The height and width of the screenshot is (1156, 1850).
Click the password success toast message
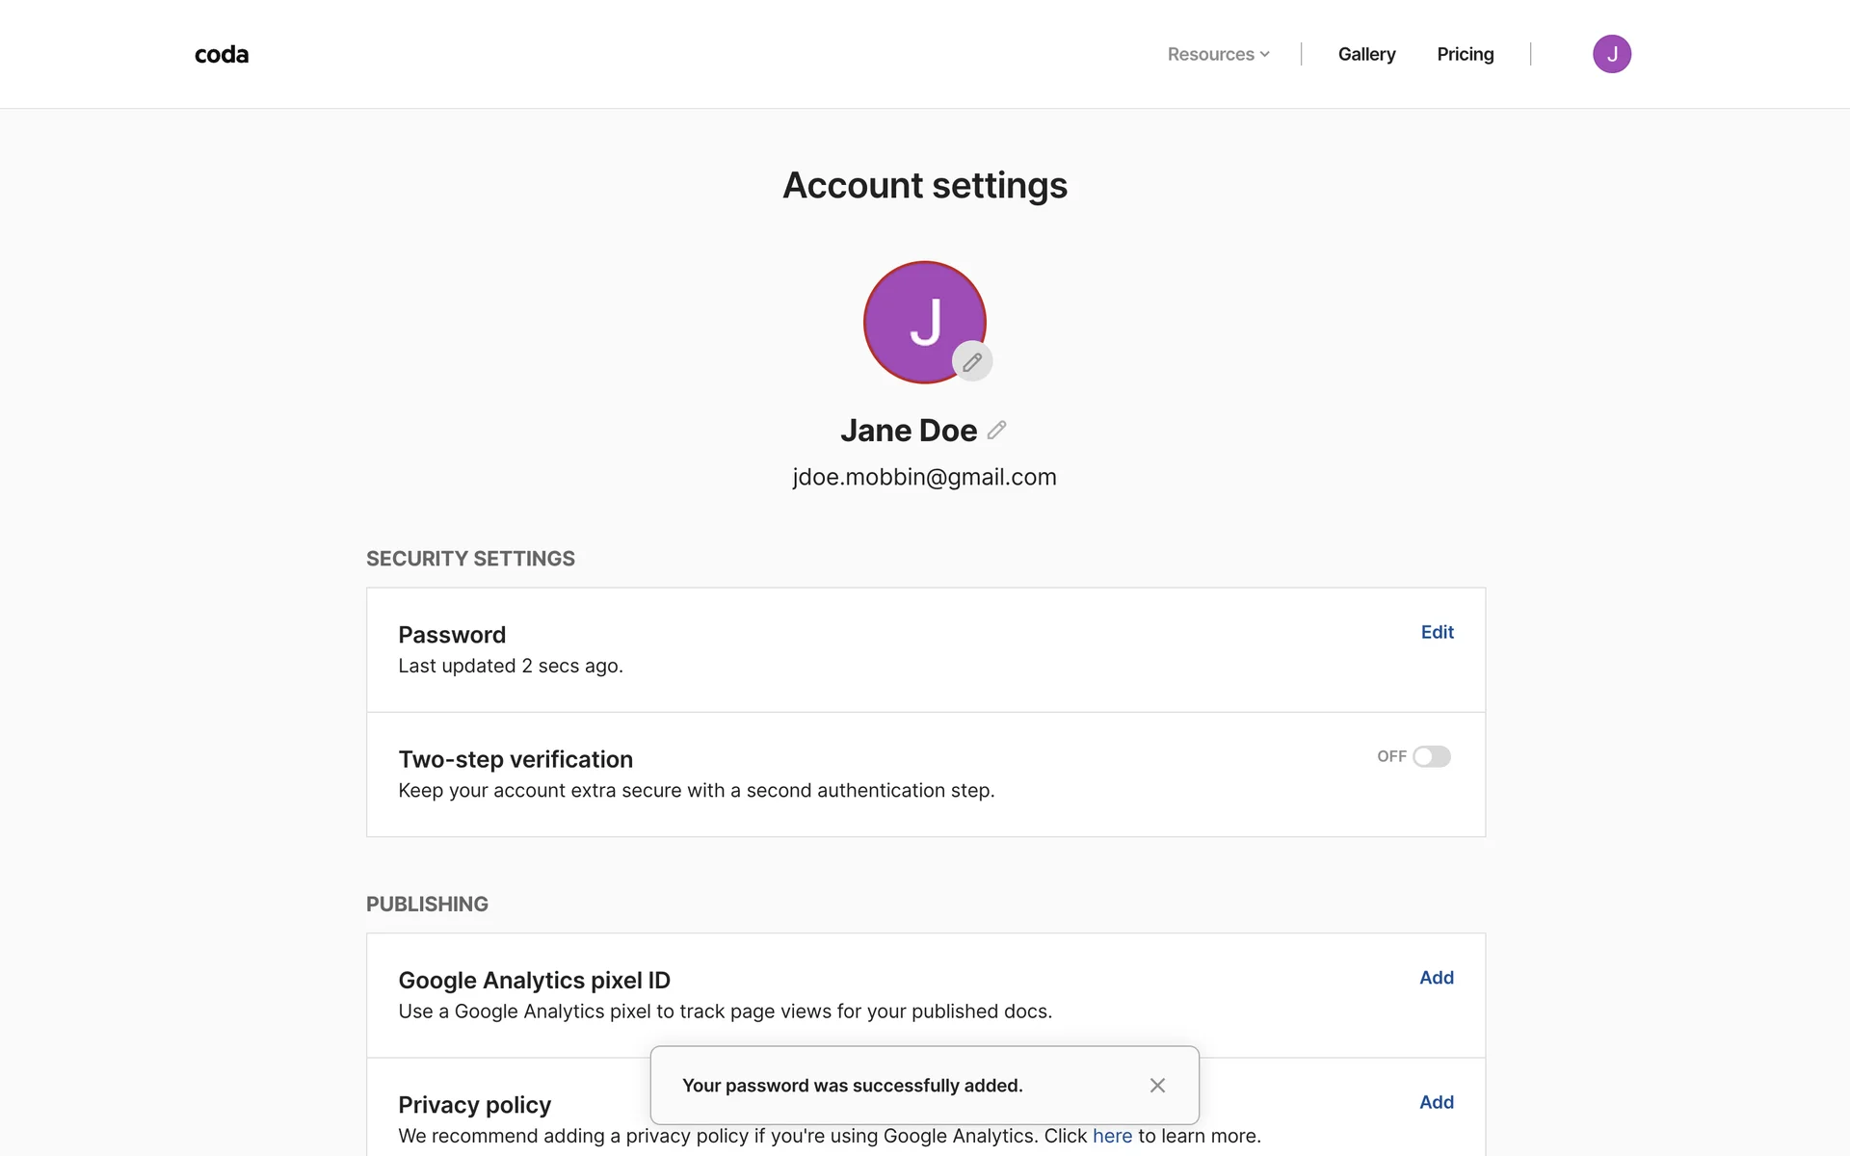point(852,1086)
